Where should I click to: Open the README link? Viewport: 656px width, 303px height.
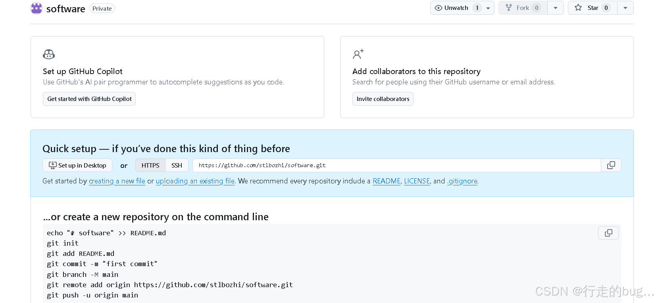[x=387, y=181]
